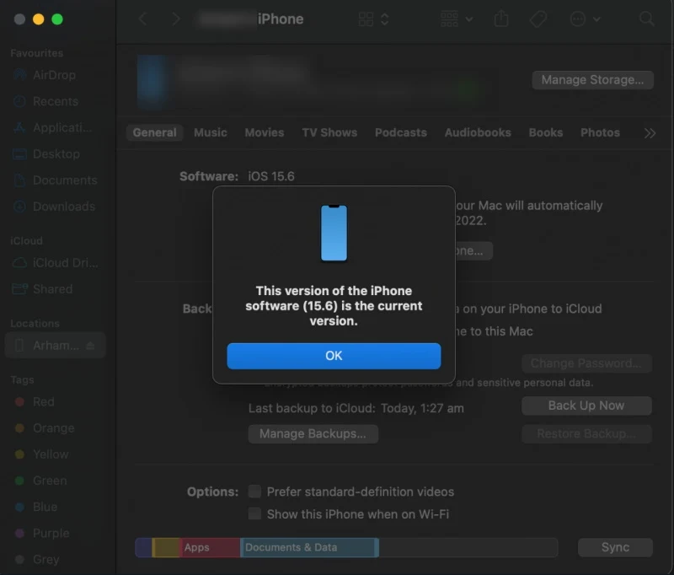
Task: Open Manage Storage
Action: (593, 80)
